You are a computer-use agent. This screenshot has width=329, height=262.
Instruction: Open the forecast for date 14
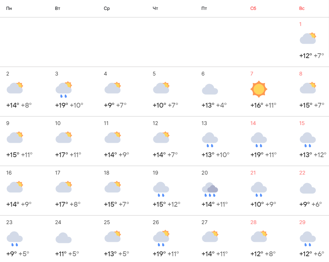pyautogui.click(x=253, y=123)
